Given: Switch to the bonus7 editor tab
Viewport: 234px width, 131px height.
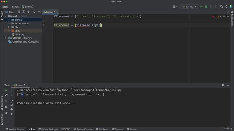Looking at the screenshot, I should (x=50, y=12).
